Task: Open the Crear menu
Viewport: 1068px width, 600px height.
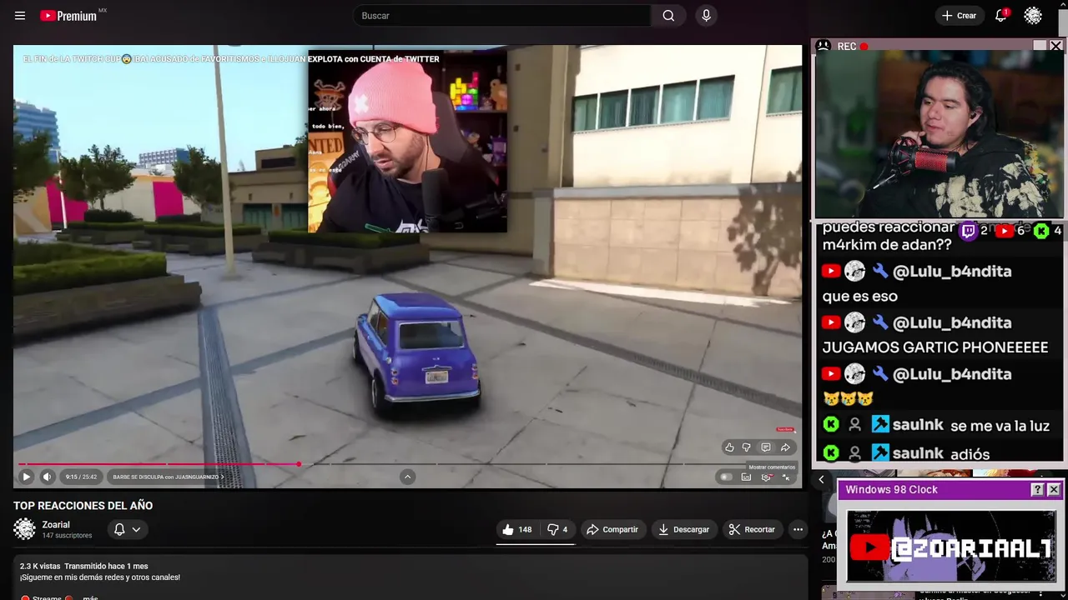Action: coord(959,16)
